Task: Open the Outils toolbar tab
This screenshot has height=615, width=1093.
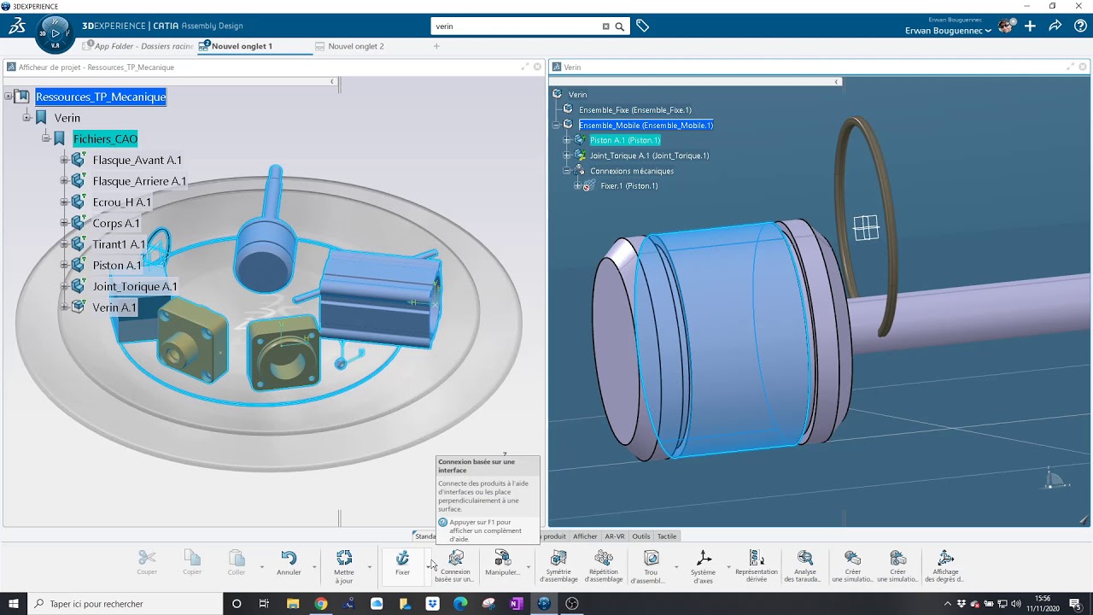Action: point(641,536)
